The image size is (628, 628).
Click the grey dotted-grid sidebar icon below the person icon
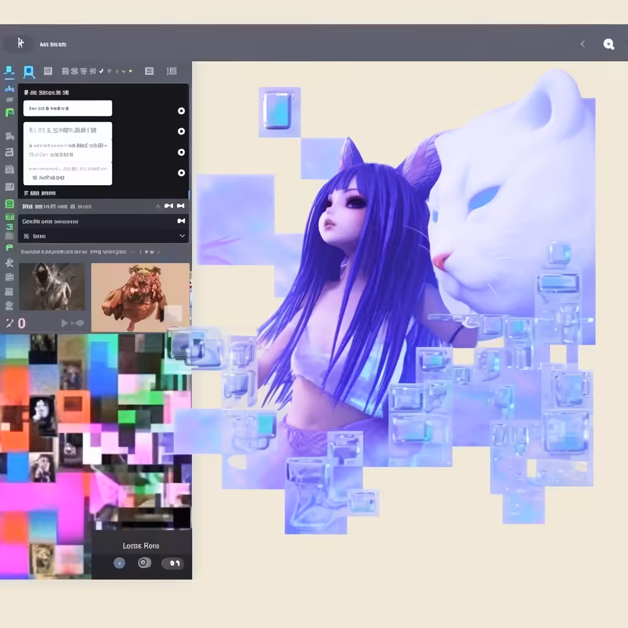[10, 277]
